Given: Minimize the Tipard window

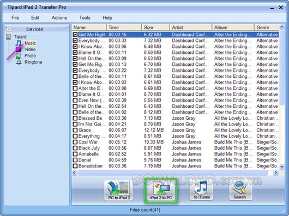Looking at the screenshot, I should tap(272, 8).
